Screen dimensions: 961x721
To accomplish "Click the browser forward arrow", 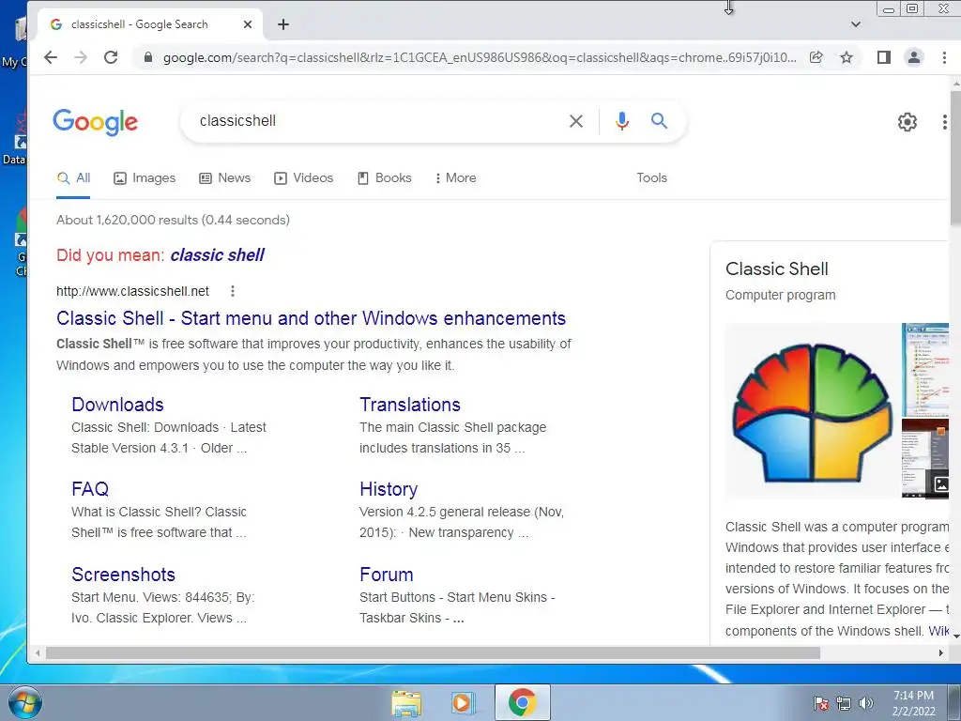I will click(81, 57).
